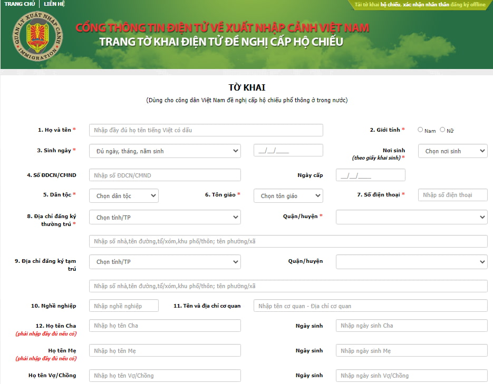Click the Số điện thoại input field
Image resolution: width=493 pixels, height=384 pixels.
coord(452,195)
